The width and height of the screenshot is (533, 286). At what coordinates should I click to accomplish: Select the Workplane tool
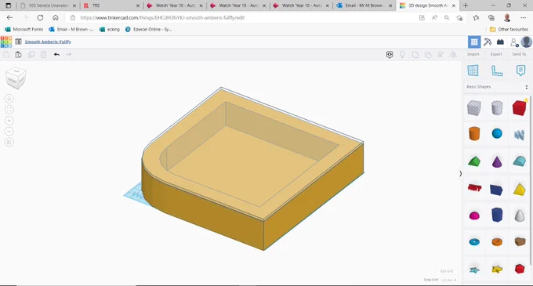click(473, 71)
